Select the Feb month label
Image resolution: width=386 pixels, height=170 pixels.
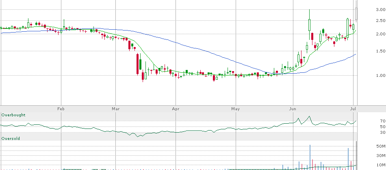(61, 109)
